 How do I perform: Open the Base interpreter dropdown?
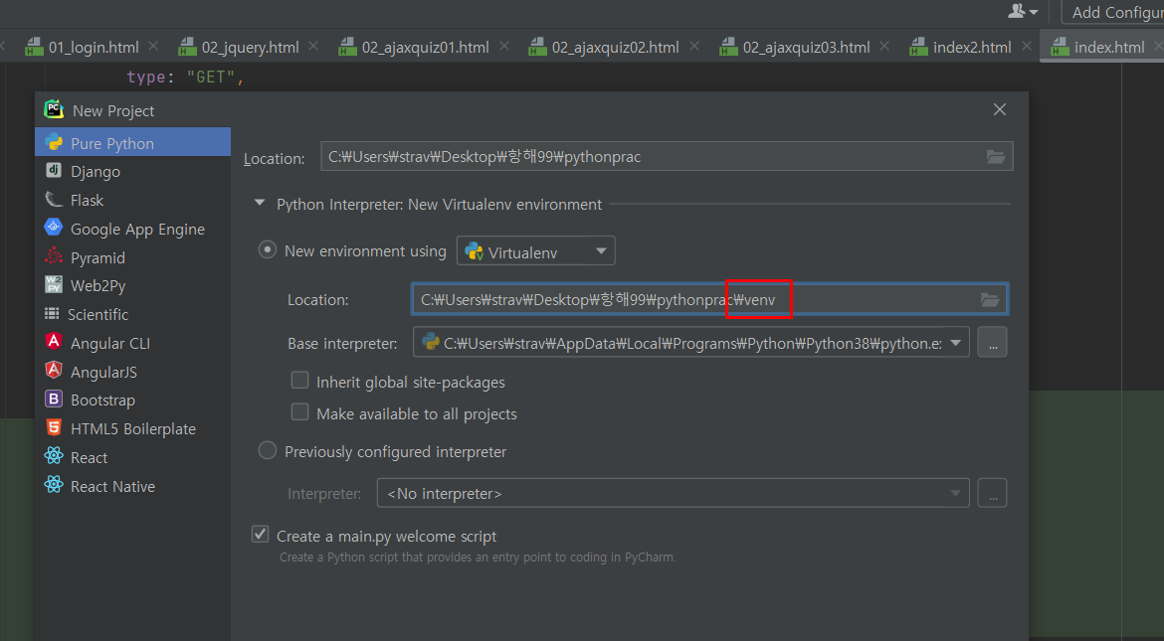tap(691, 343)
